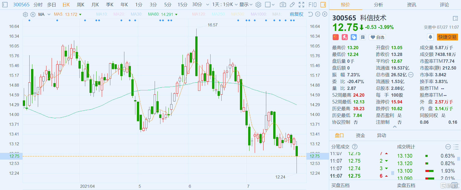
Task: Click the 成交统计 scrollbar thumb
Action: (x=458, y=159)
